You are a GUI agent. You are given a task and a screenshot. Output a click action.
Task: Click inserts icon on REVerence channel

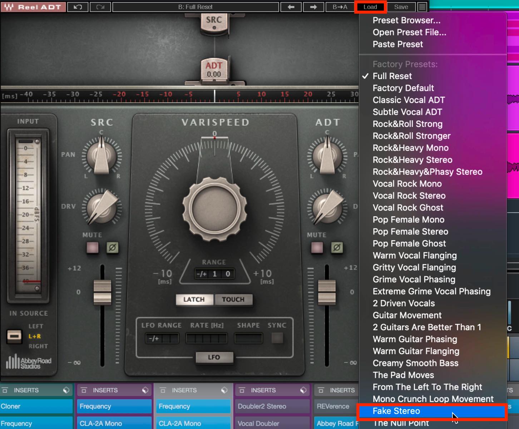pyautogui.click(x=321, y=390)
